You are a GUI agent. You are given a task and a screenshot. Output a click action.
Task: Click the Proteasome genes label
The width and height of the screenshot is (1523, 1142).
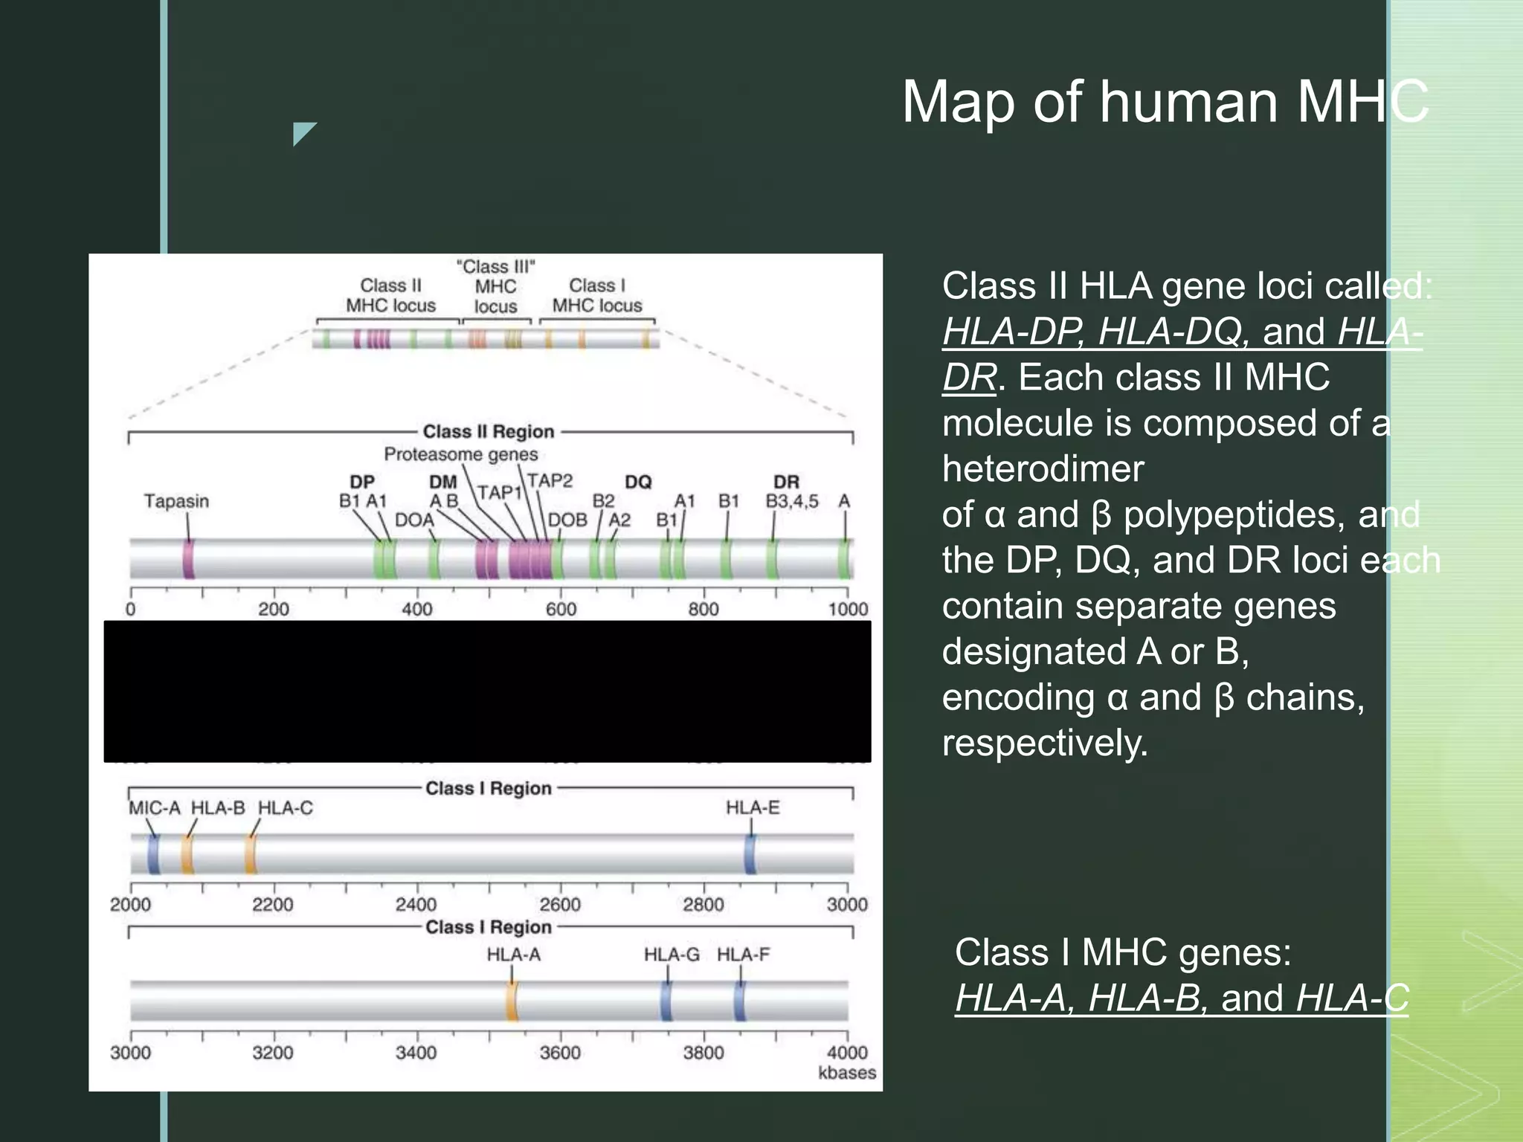(x=460, y=454)
